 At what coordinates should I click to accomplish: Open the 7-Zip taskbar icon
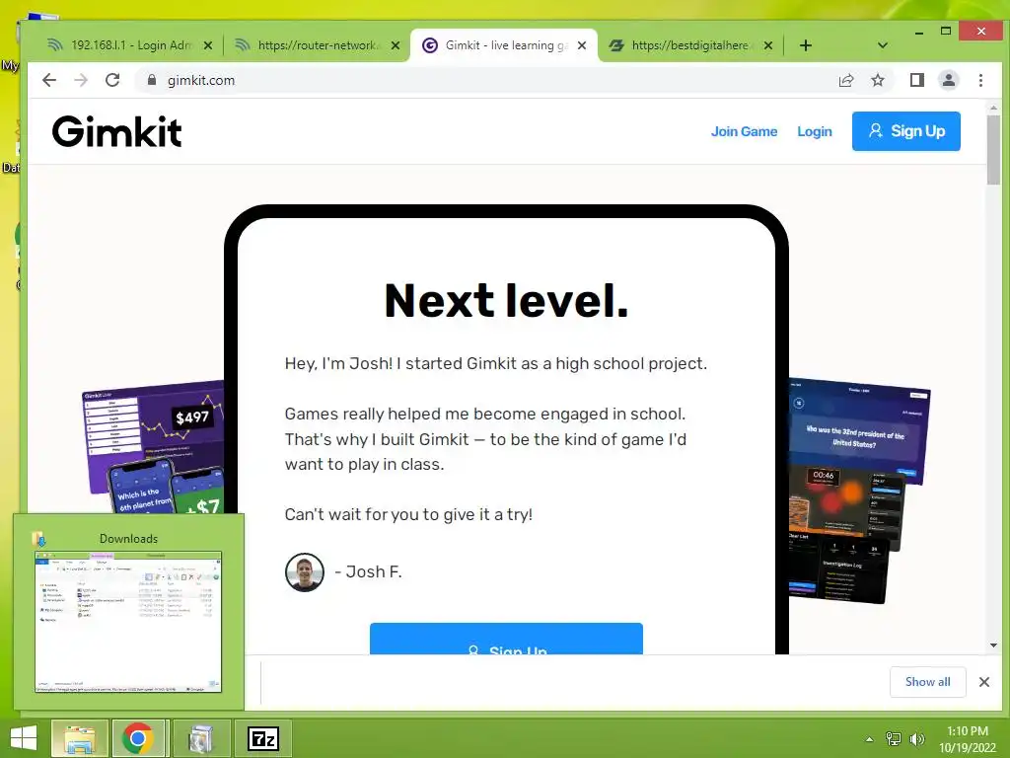coord(263,738)
